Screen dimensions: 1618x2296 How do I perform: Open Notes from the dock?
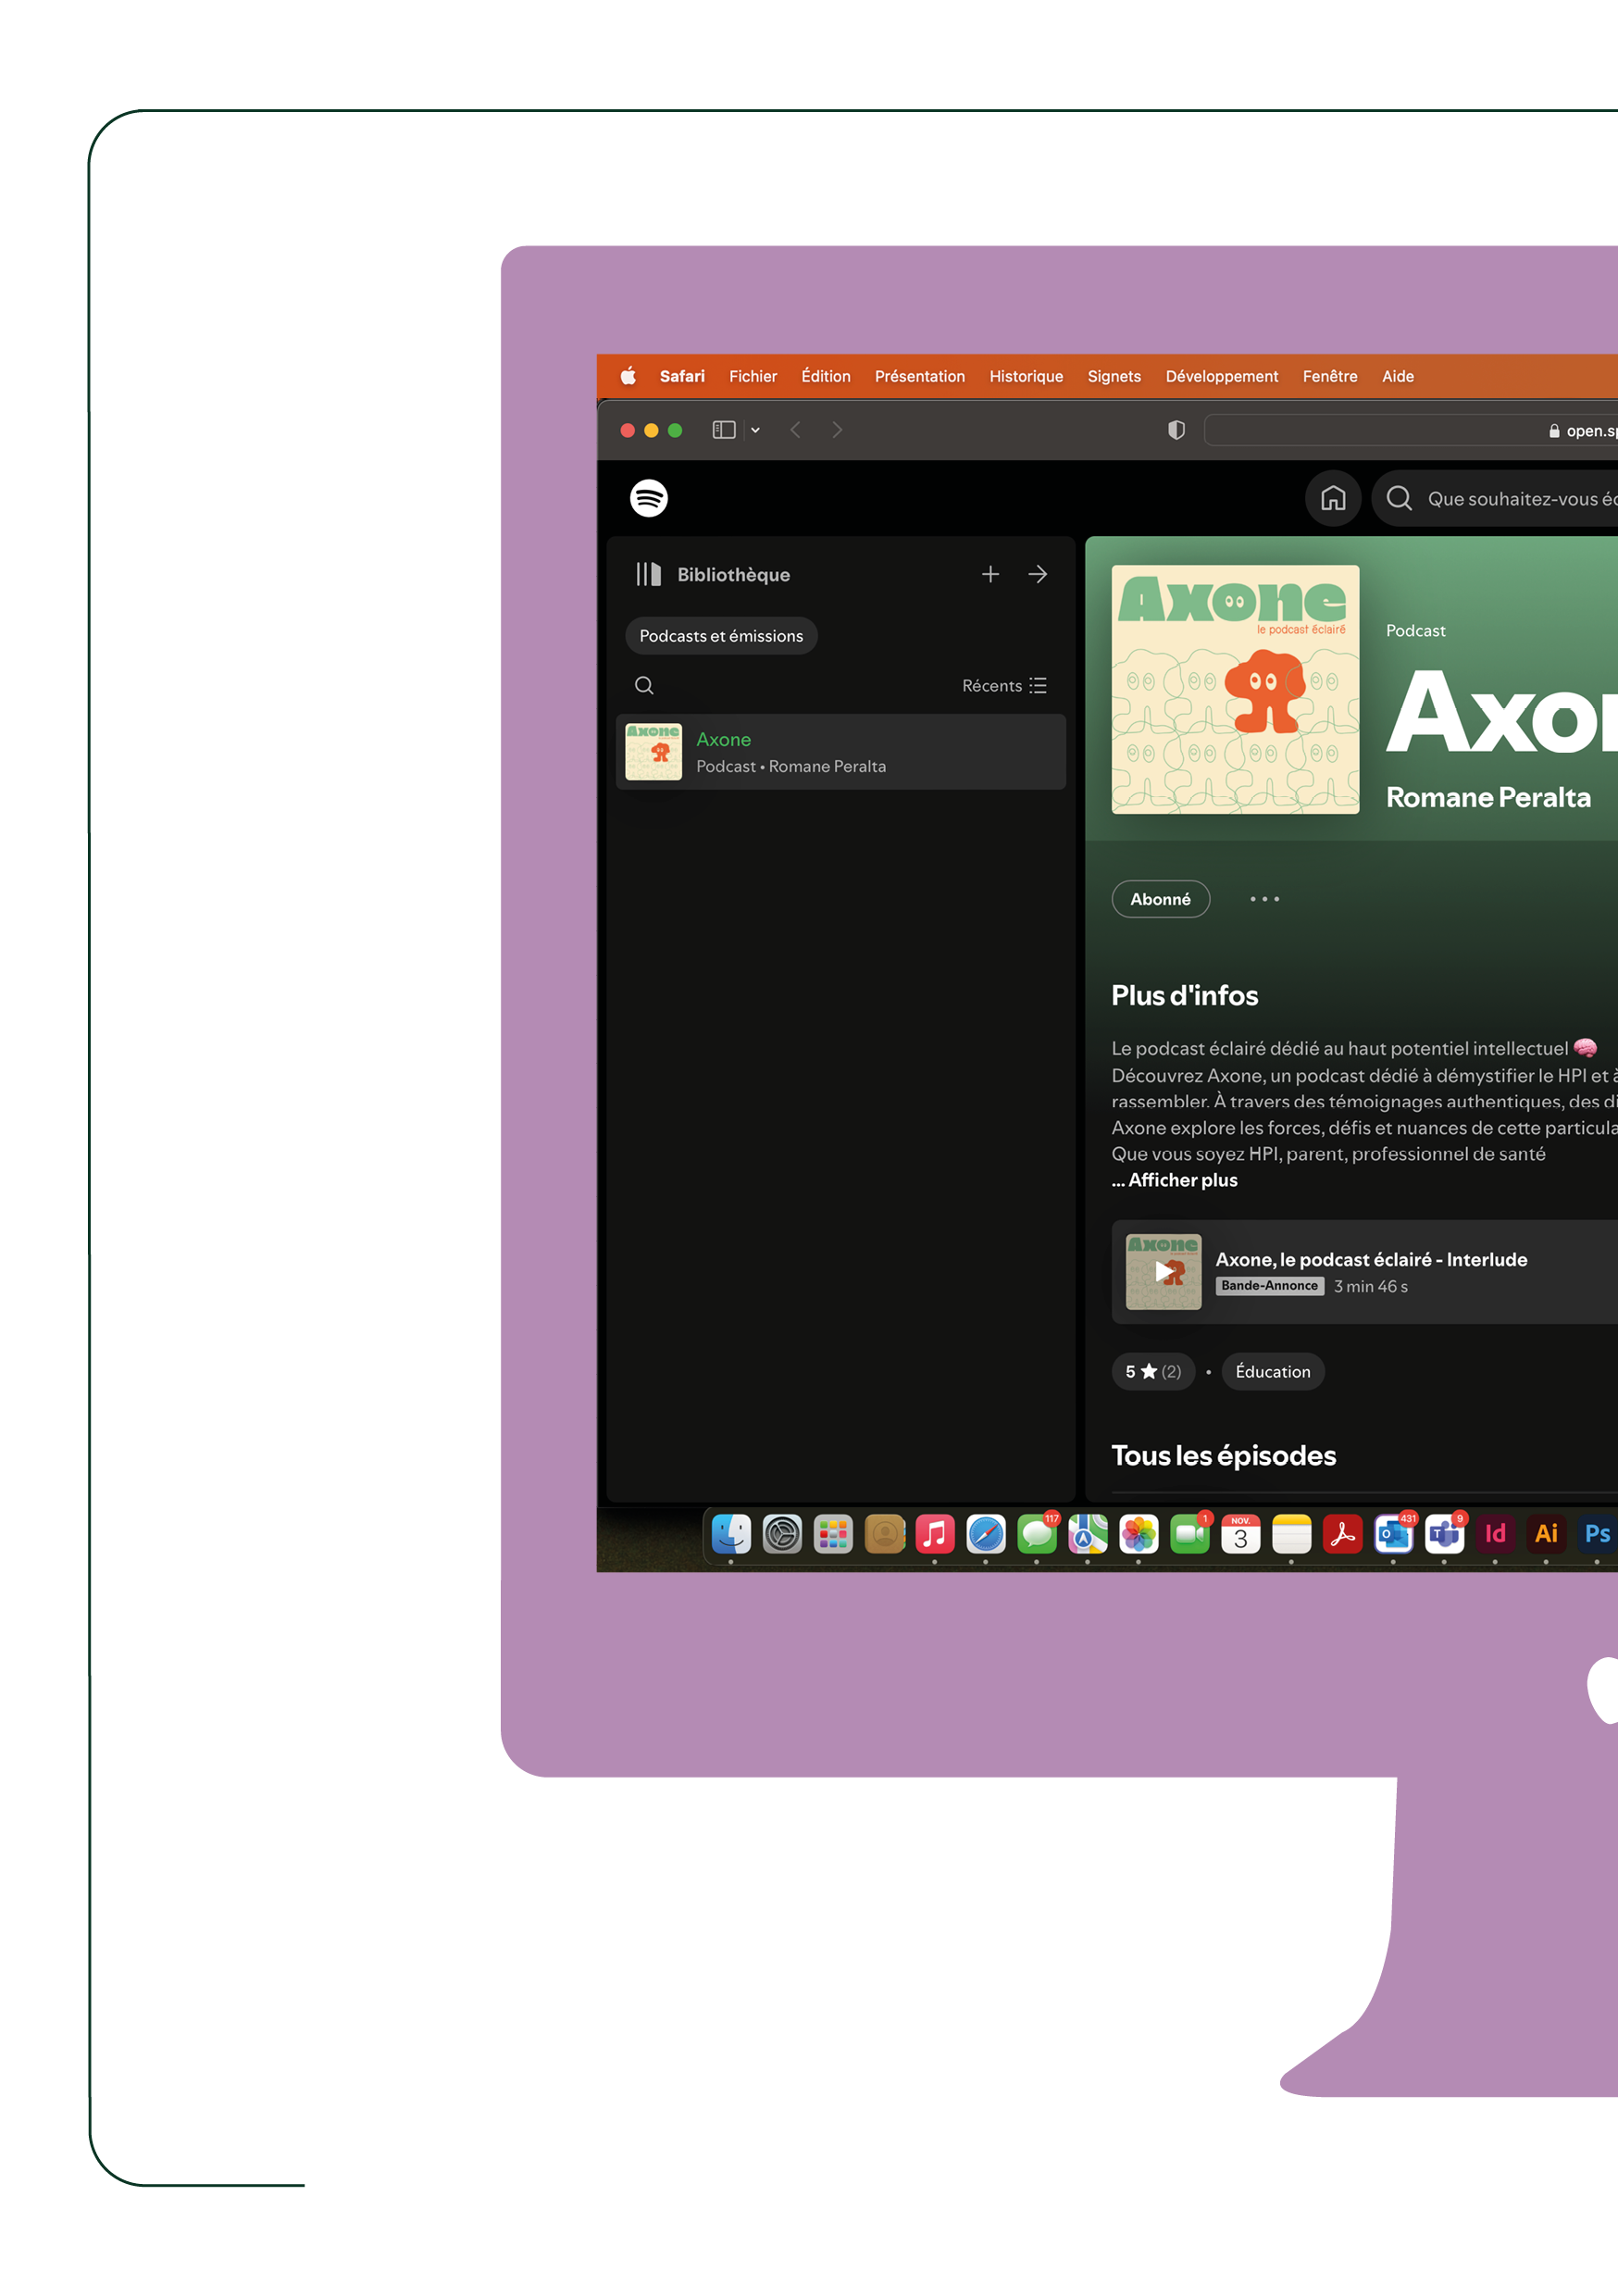pos(1291,1534)
